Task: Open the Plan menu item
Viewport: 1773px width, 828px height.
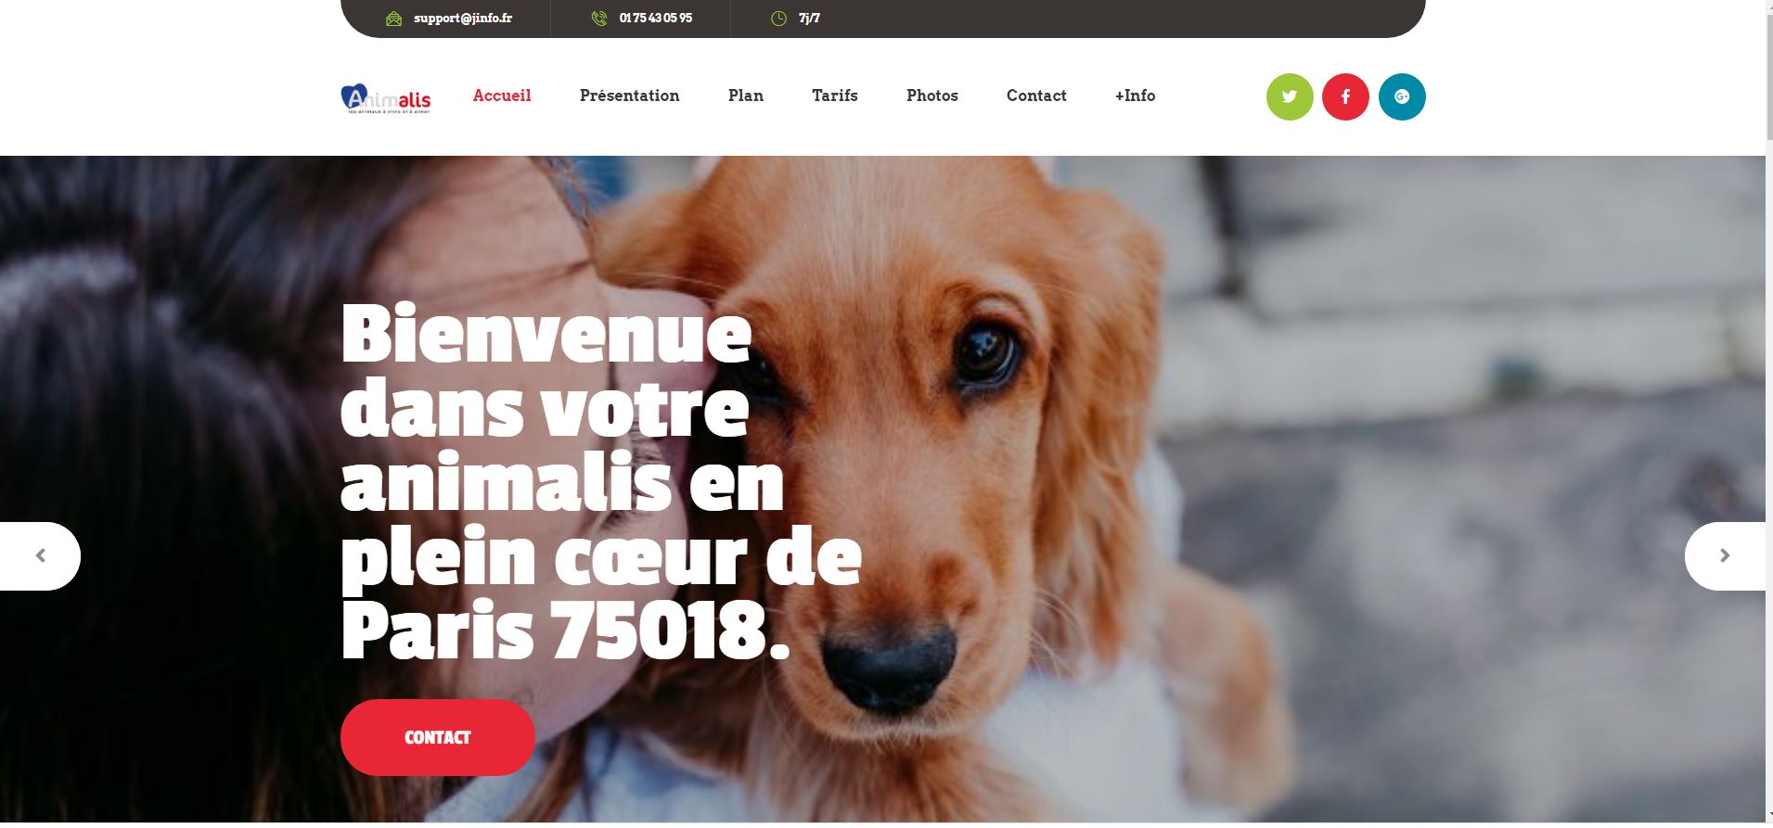Action: (x=746, y=96)
